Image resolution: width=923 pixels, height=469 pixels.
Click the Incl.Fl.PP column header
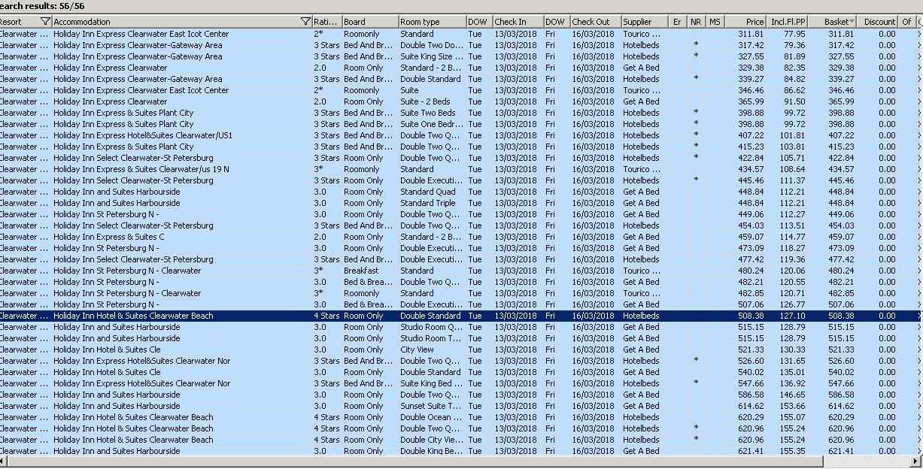788,22
